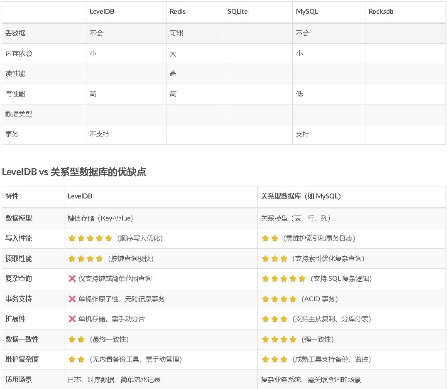Click MySQL five-star rating for 复杂查询
The height and width of the screenshot is (389, 448).
coord(284,278)
